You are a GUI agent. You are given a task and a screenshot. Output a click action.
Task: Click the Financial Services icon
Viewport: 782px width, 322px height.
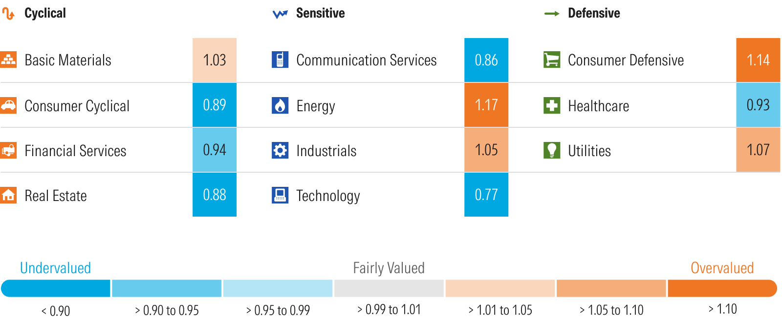point(8,150)
